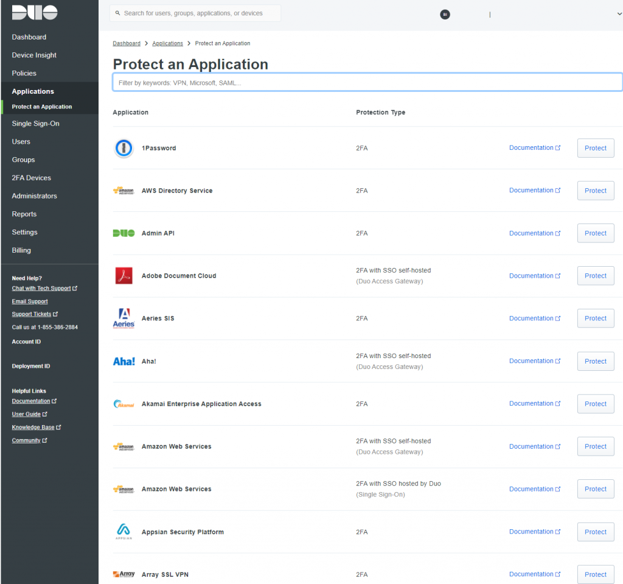Click Amazon logo in SSO hosted by Duo row

[x=124, y=490]
